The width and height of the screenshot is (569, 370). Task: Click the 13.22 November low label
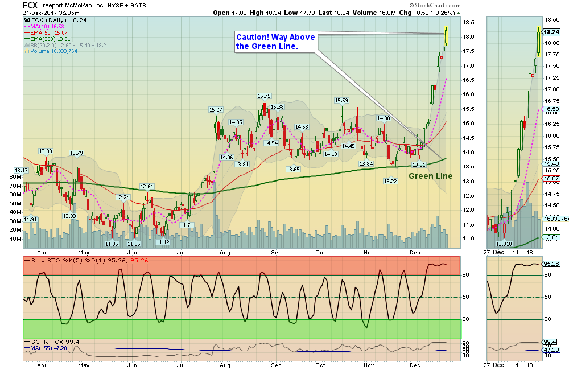(390, 181)
